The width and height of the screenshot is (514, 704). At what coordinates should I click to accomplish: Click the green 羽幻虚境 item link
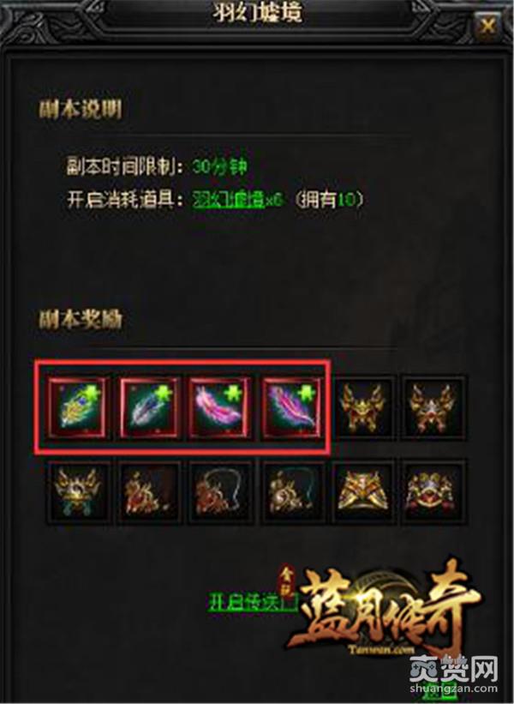pyautogui.click(x=228, y=199)
